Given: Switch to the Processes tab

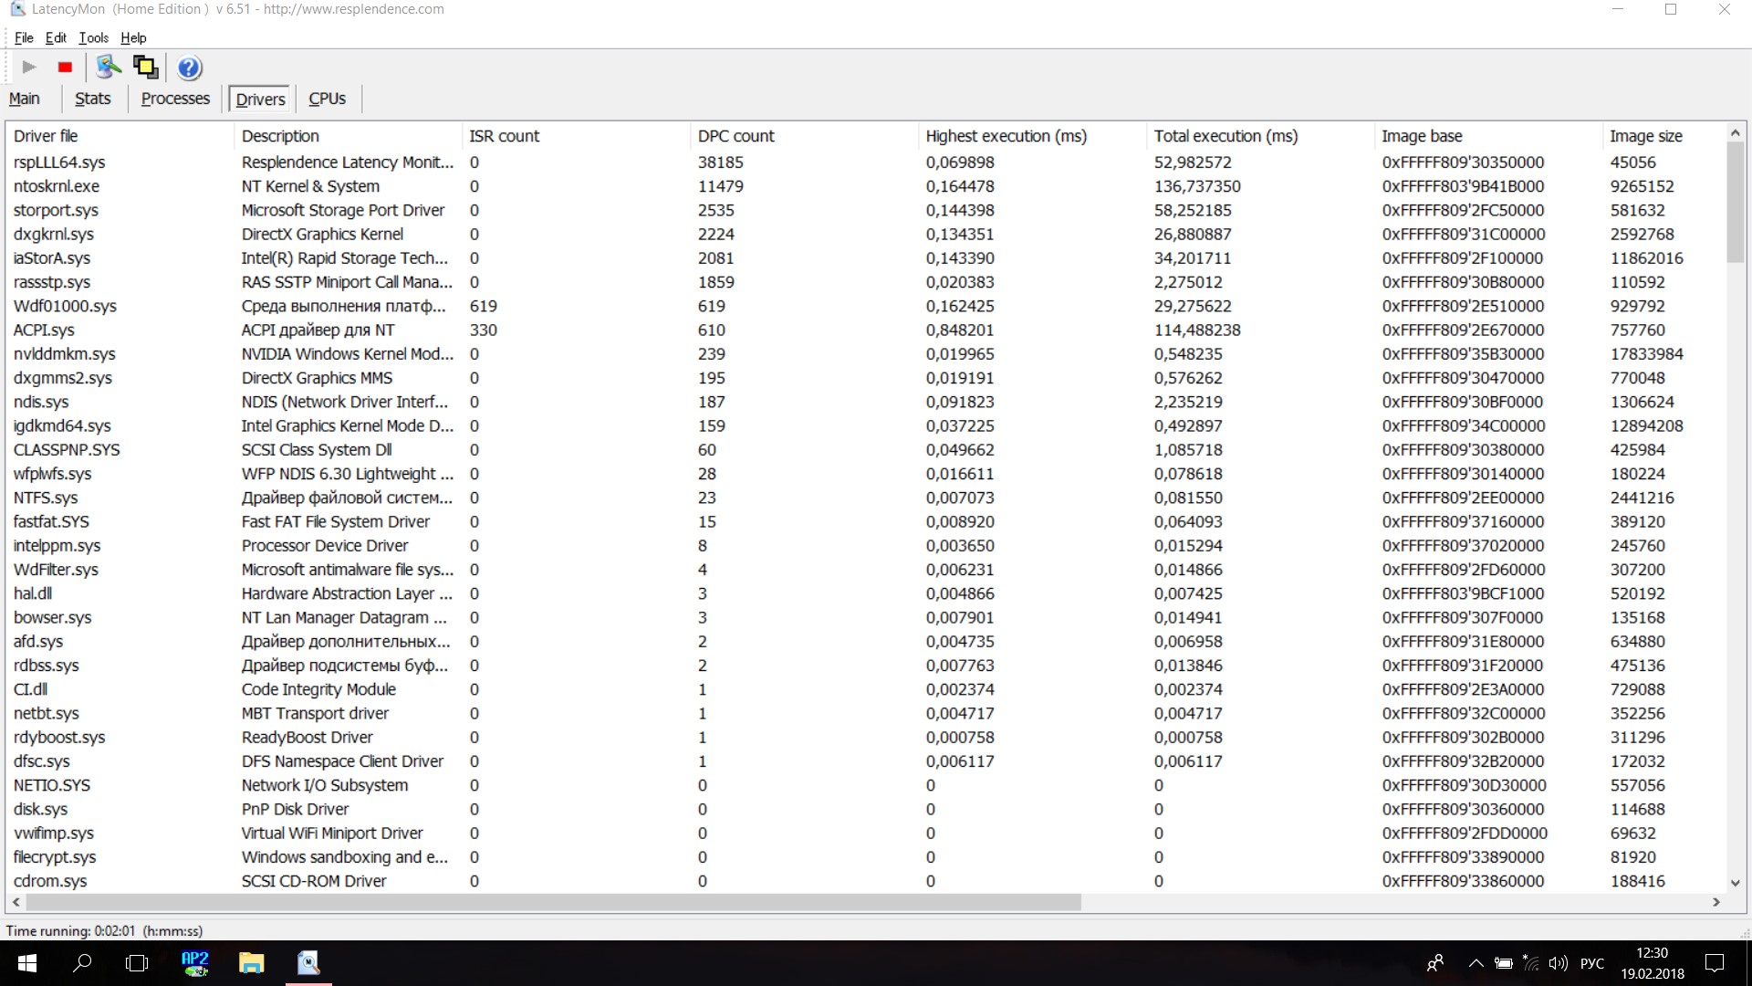Looking at the screenshot, I should (175, 99).
